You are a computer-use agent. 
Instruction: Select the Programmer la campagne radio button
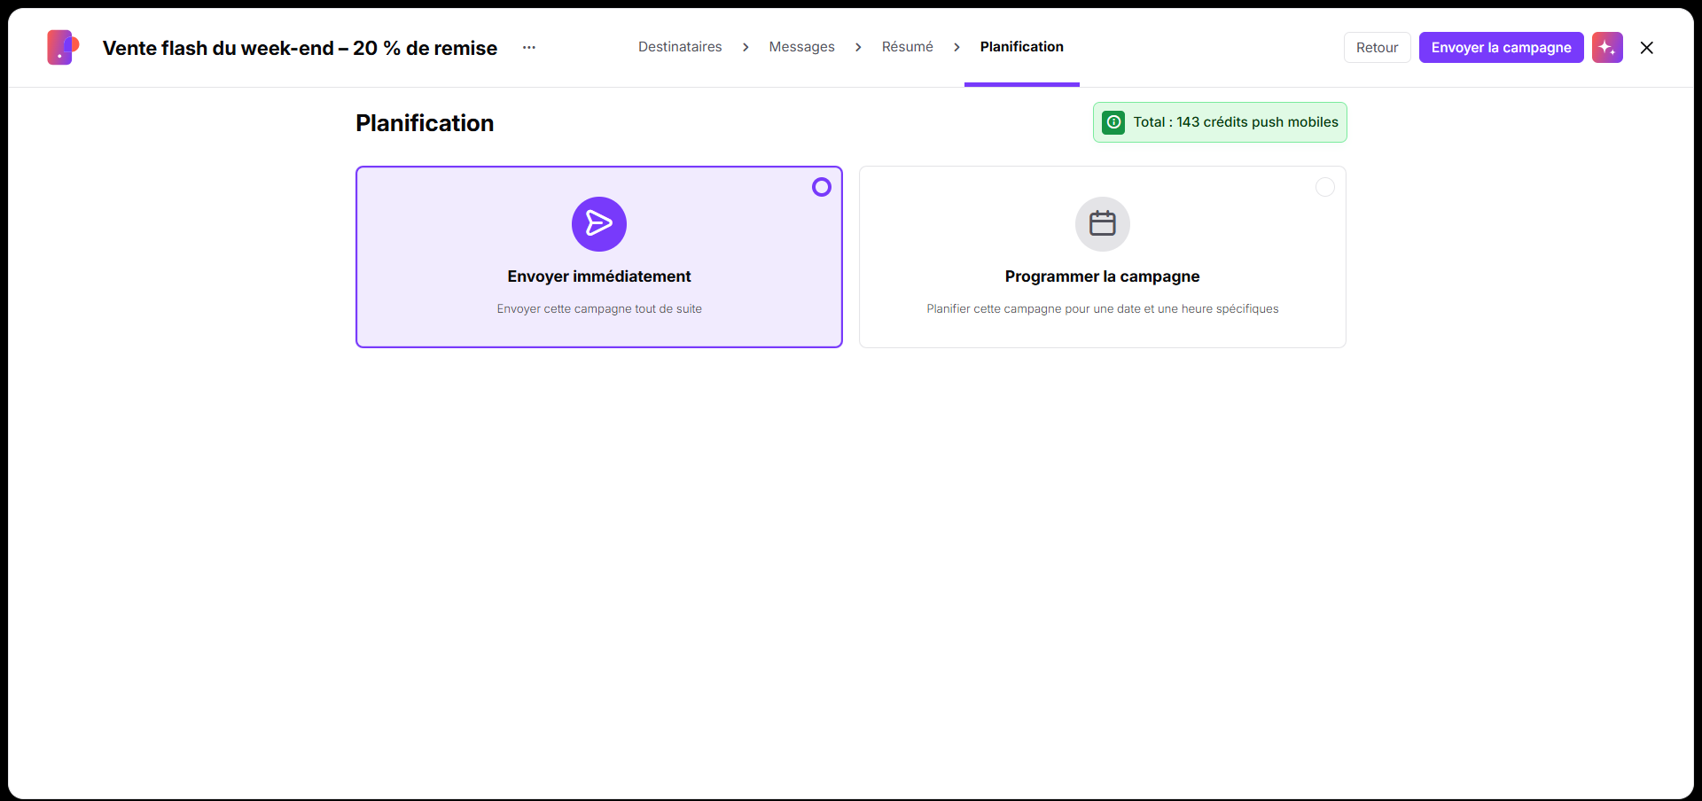[1325, 187]
